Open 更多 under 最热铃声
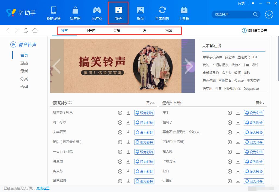The image size is (279, 192). [x=150, y=103]
